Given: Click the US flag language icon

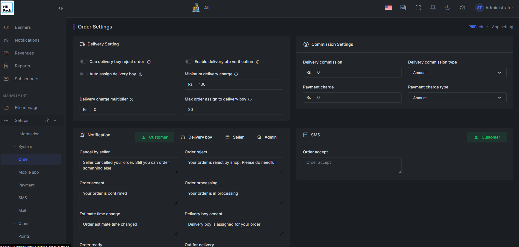Looking at the screenshot, I should [x=388, y=8].
